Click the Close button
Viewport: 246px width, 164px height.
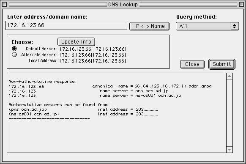[192, 64]
